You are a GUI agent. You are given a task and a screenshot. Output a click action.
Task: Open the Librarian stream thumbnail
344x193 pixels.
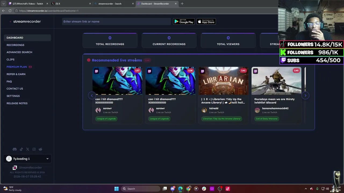pos(223,81)
